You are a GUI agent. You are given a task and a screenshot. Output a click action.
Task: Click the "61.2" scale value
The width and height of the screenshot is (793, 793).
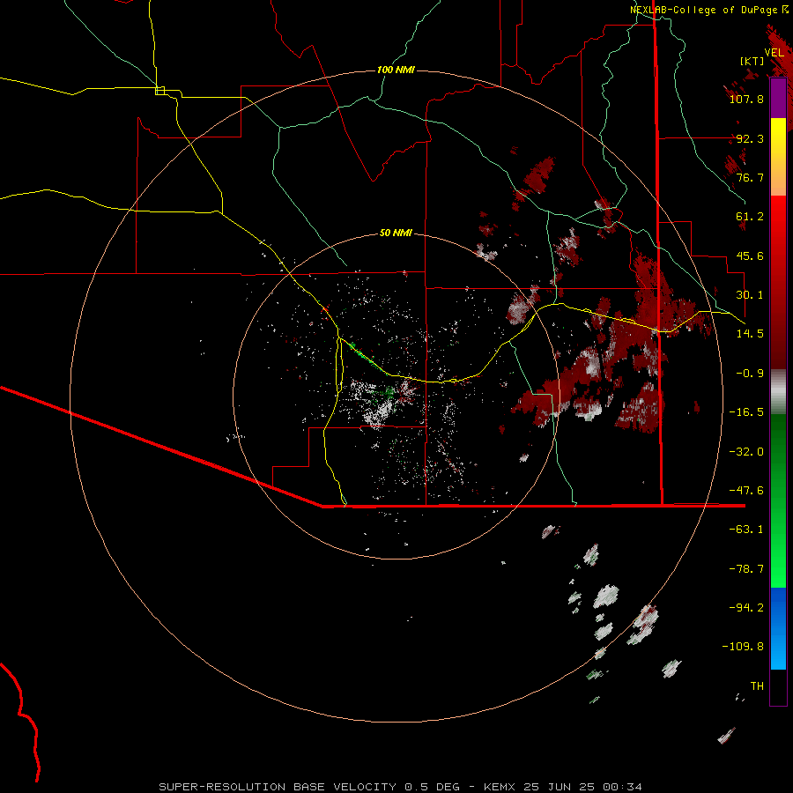750,217
